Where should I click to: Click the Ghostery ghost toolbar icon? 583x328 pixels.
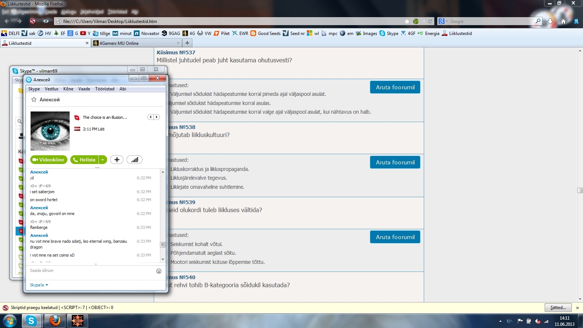[576, 21]
